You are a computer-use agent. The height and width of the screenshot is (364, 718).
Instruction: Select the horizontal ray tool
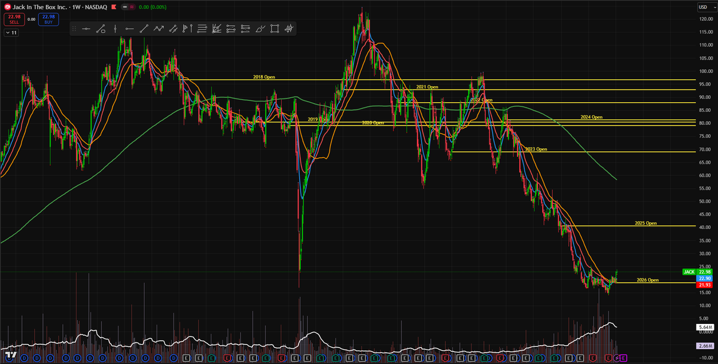point(130,29)
